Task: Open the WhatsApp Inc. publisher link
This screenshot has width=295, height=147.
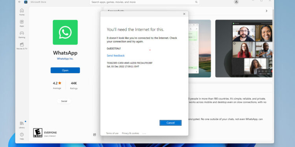Action: point(65,59)
